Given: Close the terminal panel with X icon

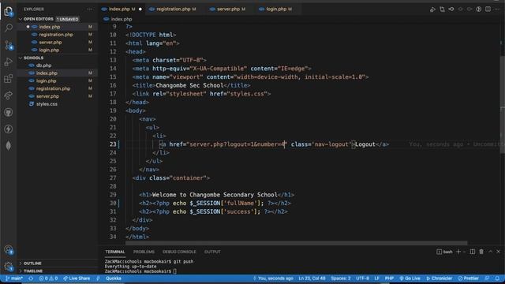Looking at the screenshot, I should tap(498, 252).
